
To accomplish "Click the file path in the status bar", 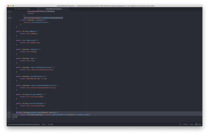I will click(23, 124).
